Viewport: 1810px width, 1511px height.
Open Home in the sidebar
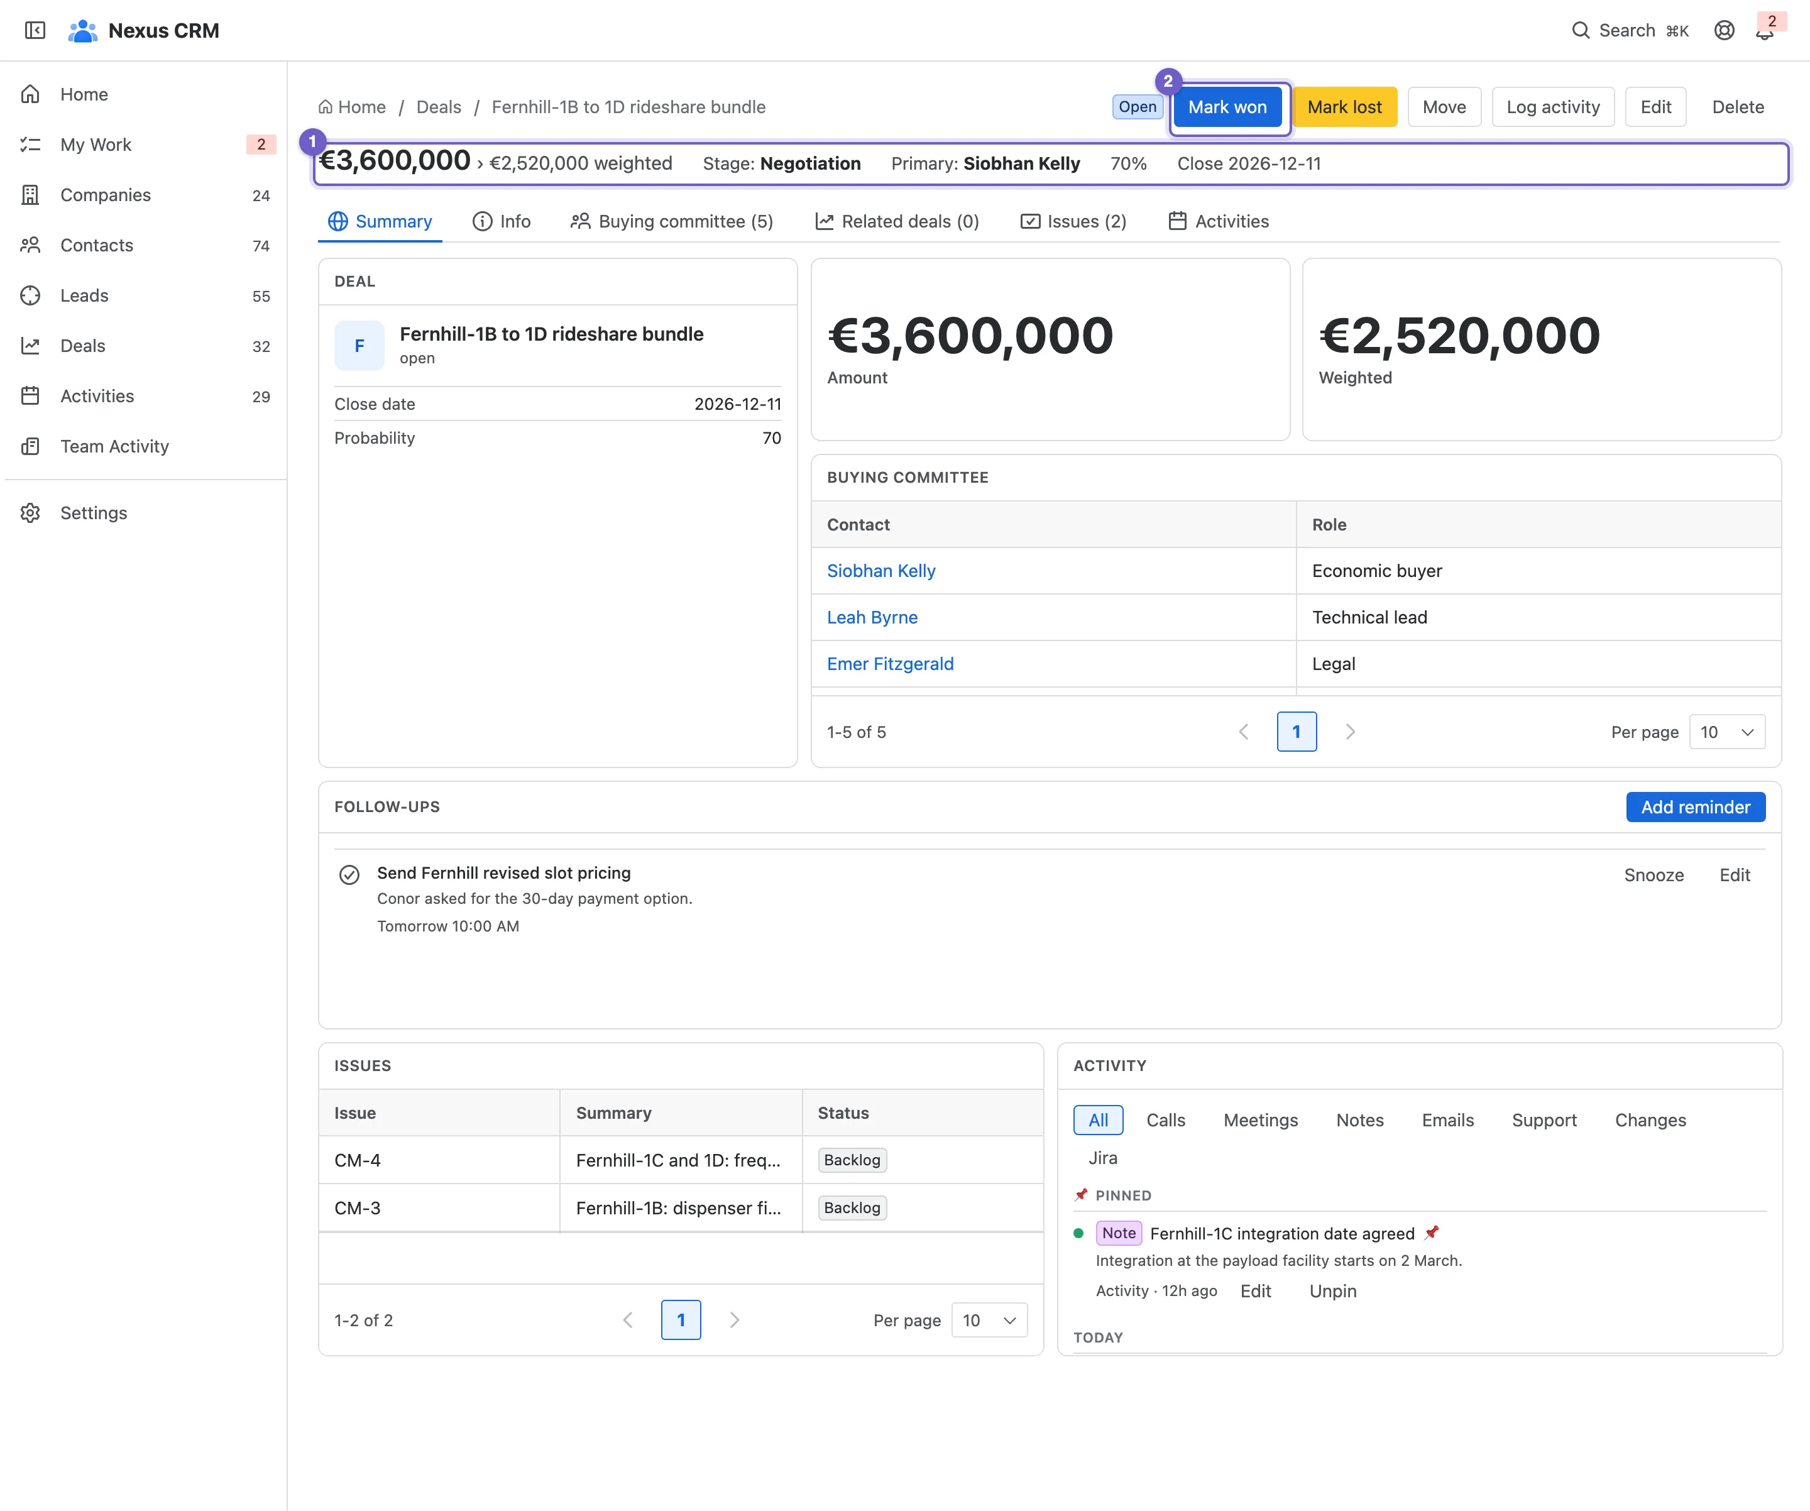[x=144, y=94]
